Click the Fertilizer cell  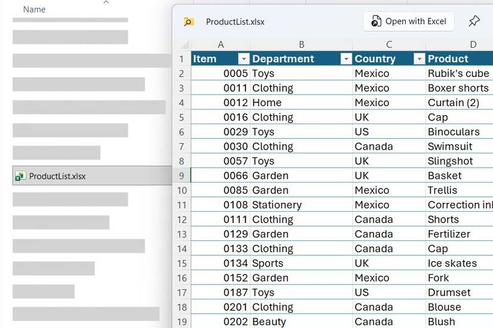pos(460,234)
